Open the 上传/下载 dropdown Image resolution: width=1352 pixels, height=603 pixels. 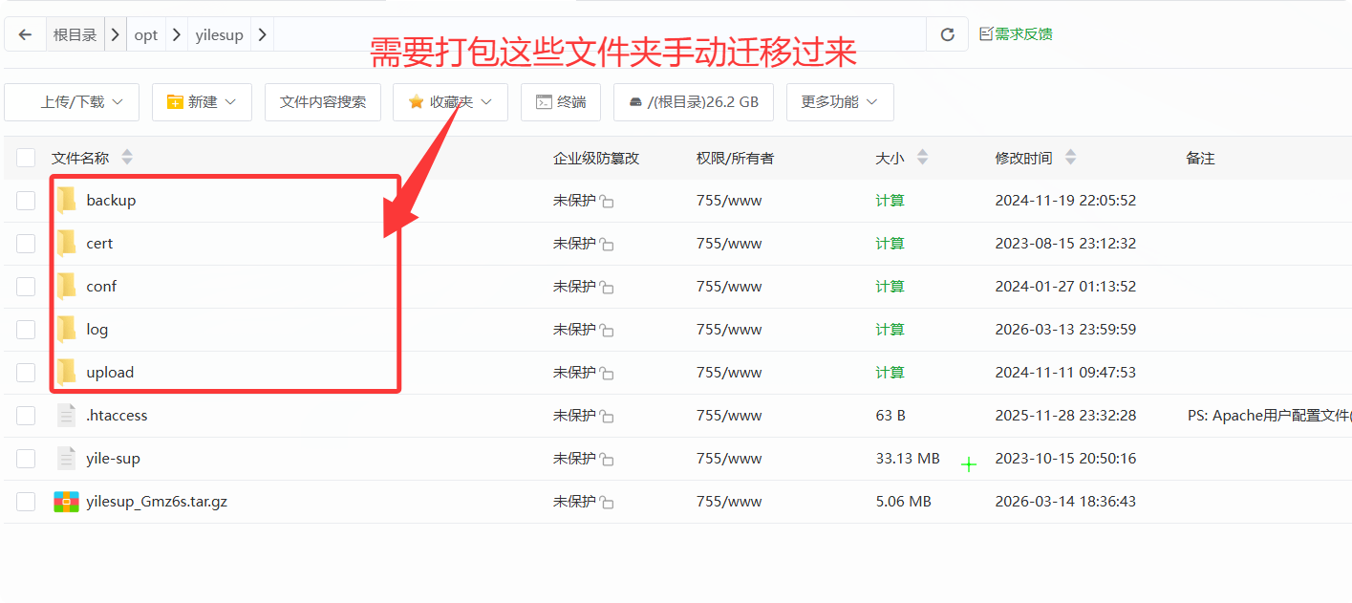[x=73, y=102]
